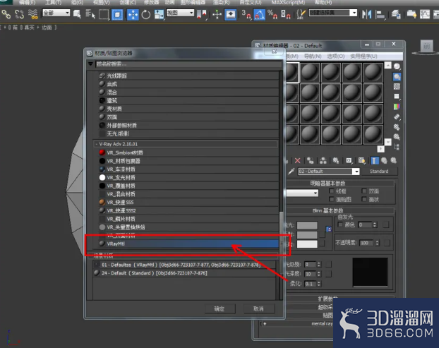Open the 选项(O) menu in Material Editor
Viewport: 439px width, 348px height.
(336, 56)
